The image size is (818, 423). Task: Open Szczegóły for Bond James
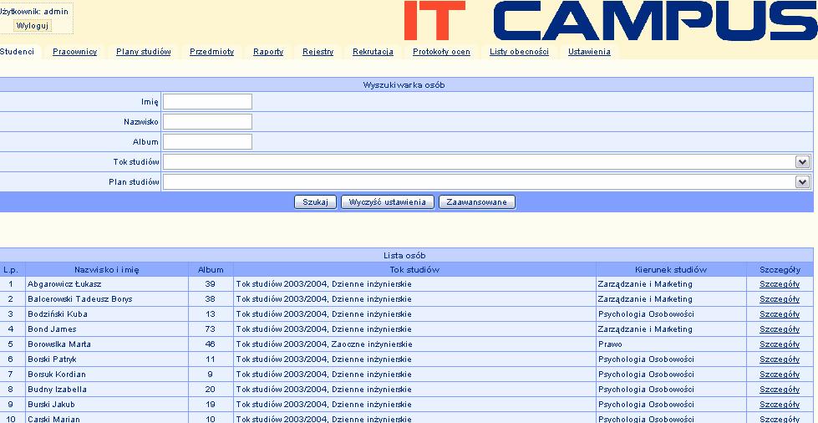(780, 329)
